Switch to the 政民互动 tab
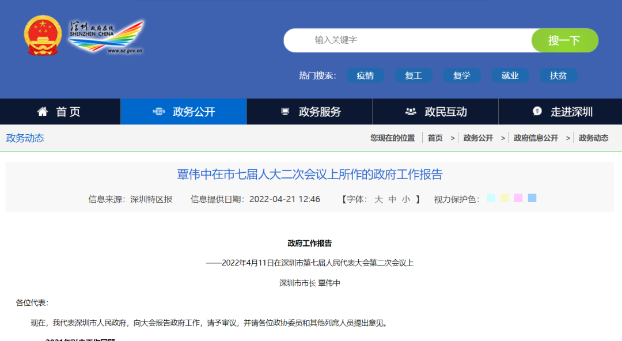Viewport: 622px width, 341px height. 435,111
